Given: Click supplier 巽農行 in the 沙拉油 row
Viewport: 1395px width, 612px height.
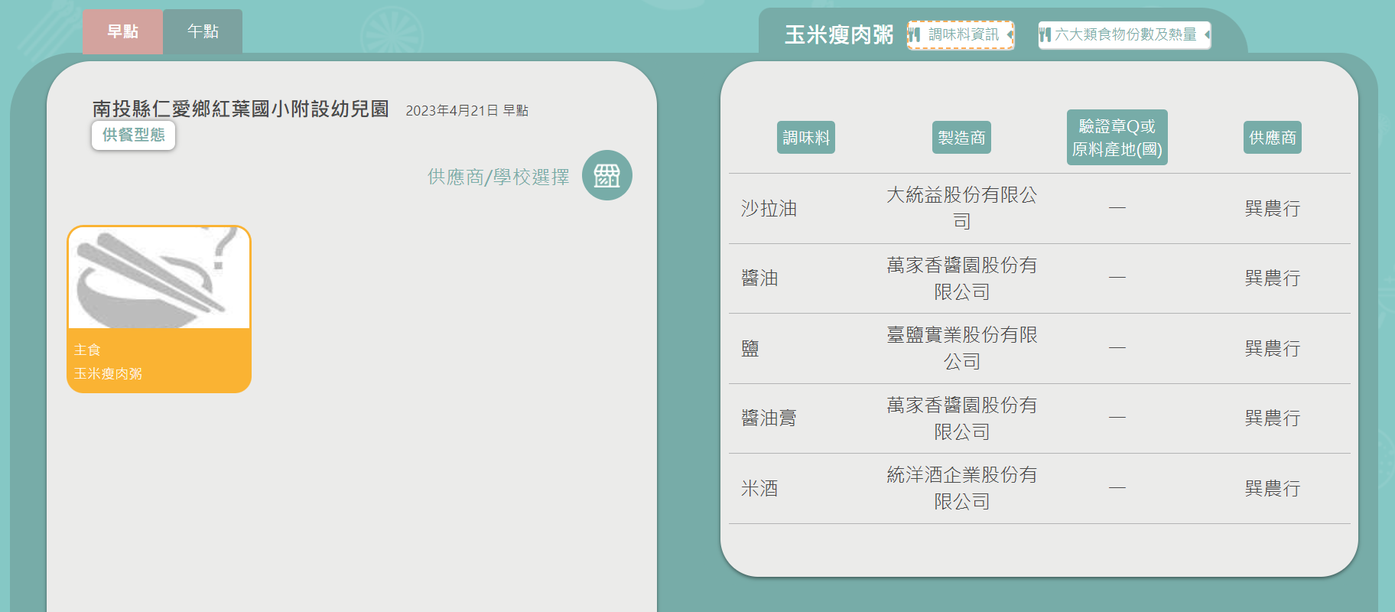Looking at the screenshot, I should tap(1273, 208).
